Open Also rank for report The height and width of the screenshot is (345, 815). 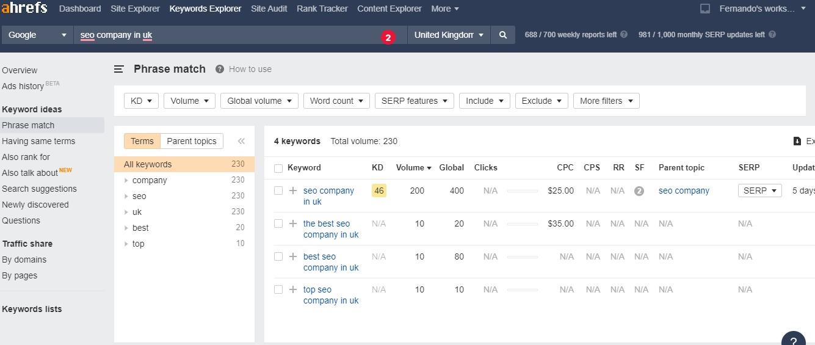[26, 157]
